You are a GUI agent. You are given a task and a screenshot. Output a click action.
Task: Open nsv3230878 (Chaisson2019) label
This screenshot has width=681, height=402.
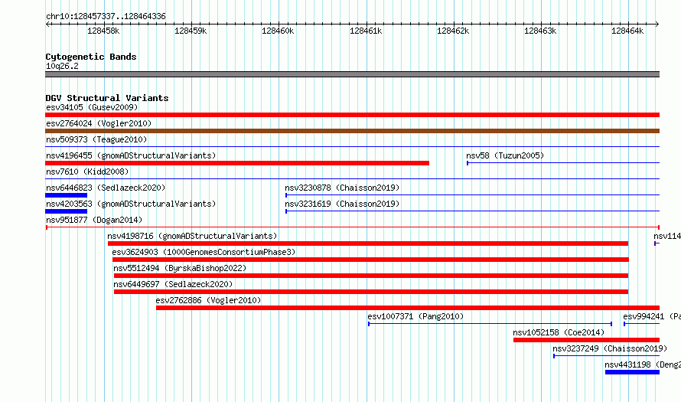coord(342,188)
